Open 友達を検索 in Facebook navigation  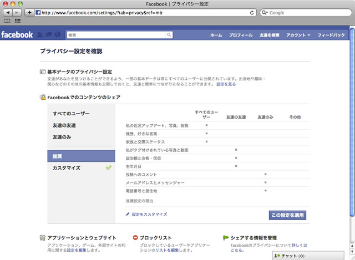click(270, 35)
